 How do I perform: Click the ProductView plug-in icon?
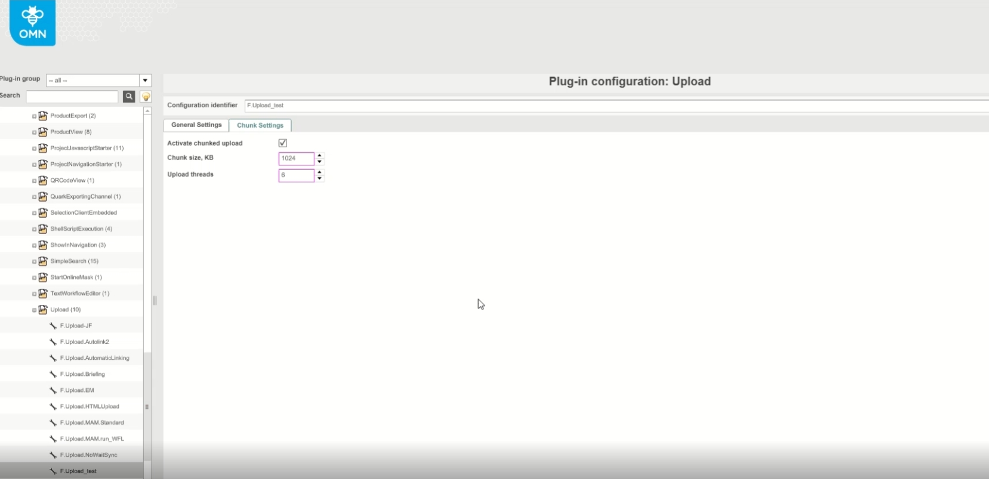tap(43, 132)
